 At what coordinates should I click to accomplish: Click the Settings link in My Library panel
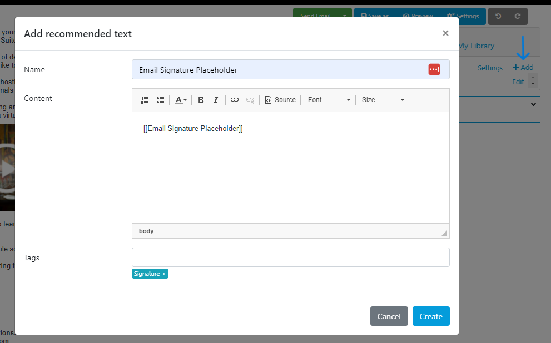[490, 68]
